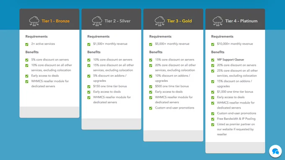
Task: Click the text '$500 one time tier bonus'
Action: [x=172, y=86]
